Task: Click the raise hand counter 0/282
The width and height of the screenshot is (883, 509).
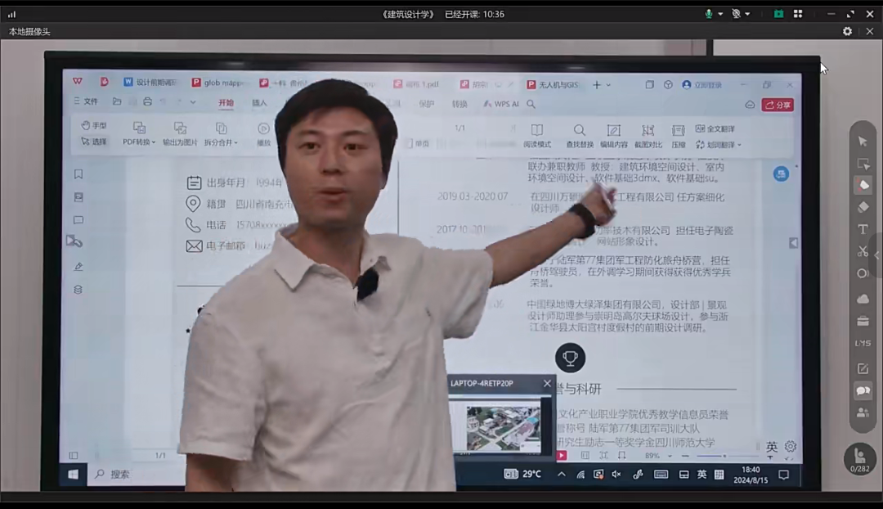Action: 859,459
